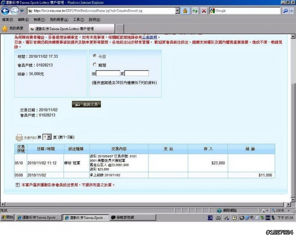Stop loading with the red X icon
The image size is (296, 236).
(204, 11)
